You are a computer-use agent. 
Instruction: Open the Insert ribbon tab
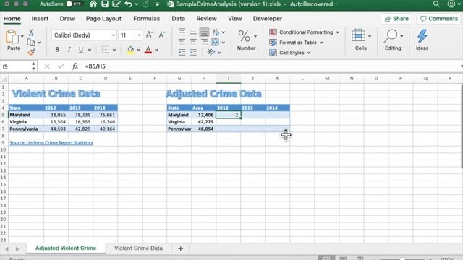[40, 19]
